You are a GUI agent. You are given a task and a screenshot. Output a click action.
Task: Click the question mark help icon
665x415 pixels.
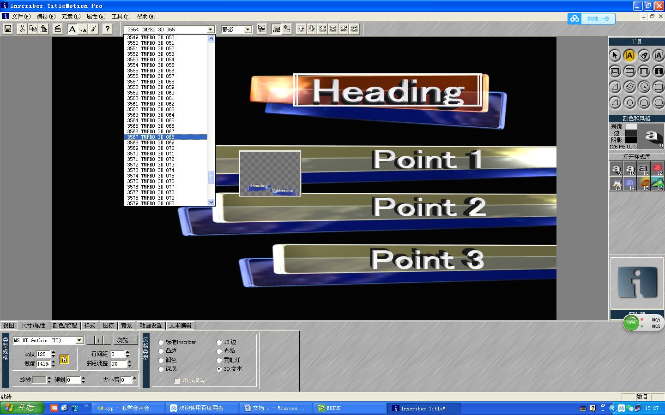click(x=108, y=29)
